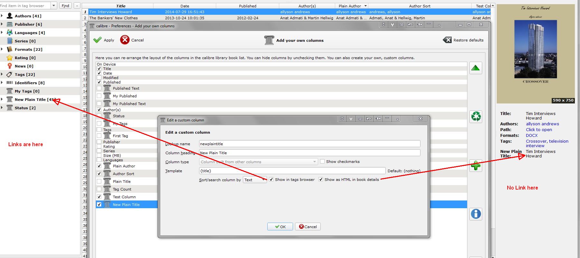Screen dimensions: 580x258
Task: Click the Find button in tag browser
Action: [x=65, y=5]
